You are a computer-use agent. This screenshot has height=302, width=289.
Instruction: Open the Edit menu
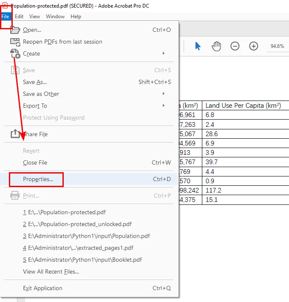click(x=19, y=17)
